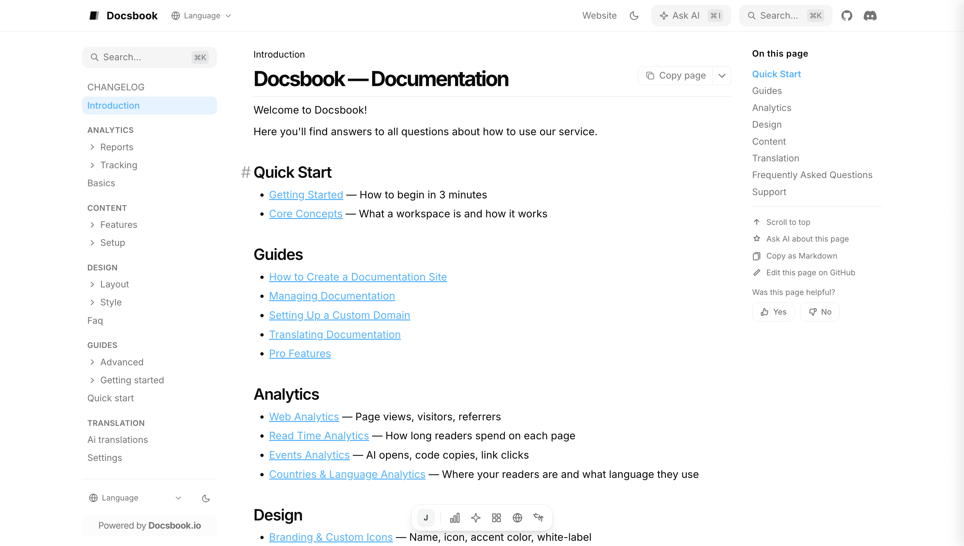Open the Managing Documentation link

[332, 296]
